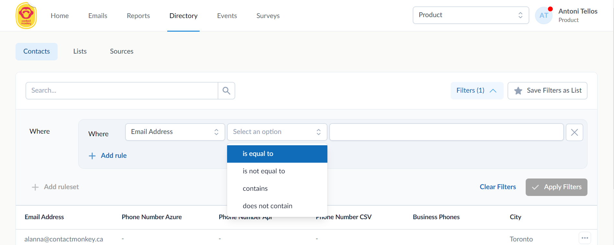Collapse the Filters (1) panel
The image size is (614, 245).
coord(477,91)
